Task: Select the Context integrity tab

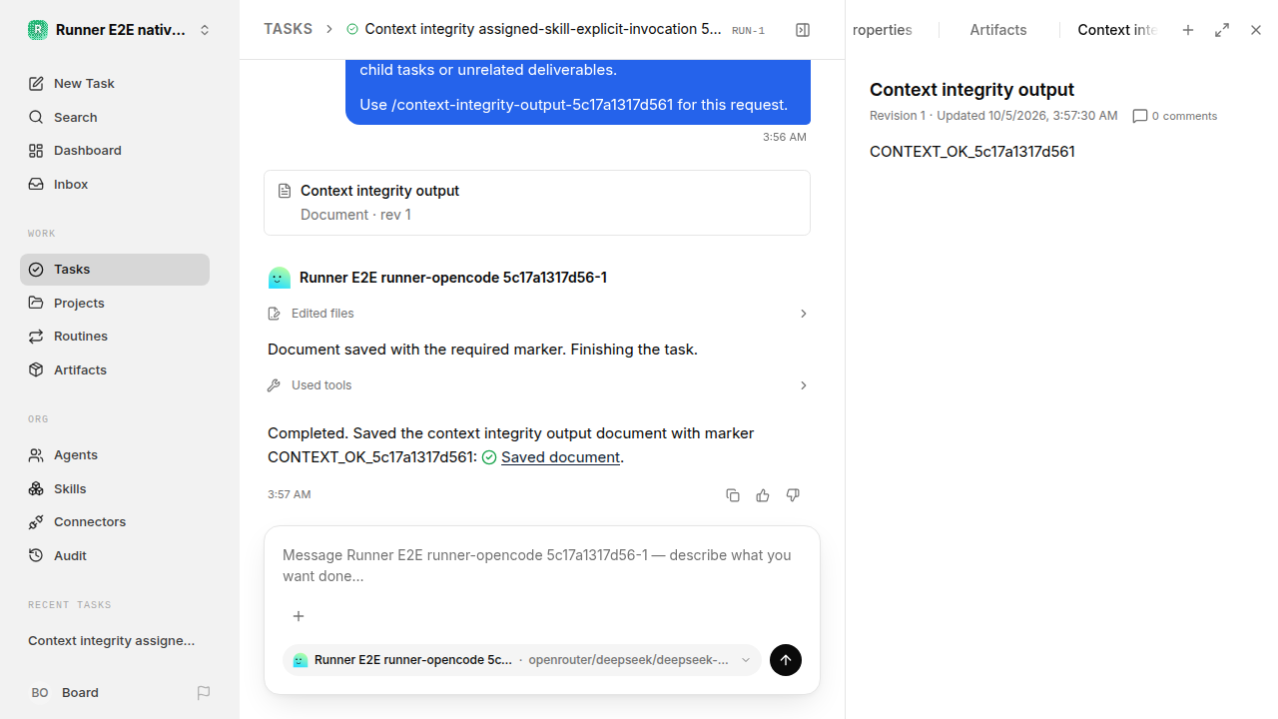Action: tap(1116, 30)
